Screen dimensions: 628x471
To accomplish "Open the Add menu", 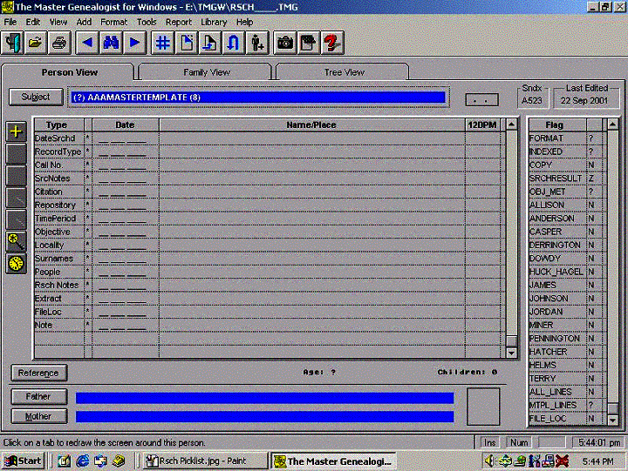I will 84,22.
